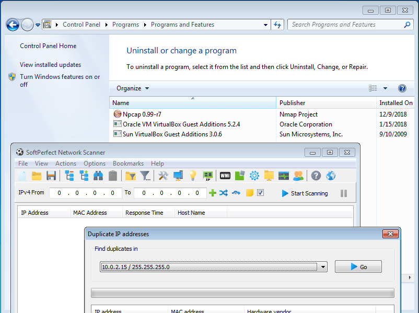Click Start Scanning button

[x=305, y=193]
